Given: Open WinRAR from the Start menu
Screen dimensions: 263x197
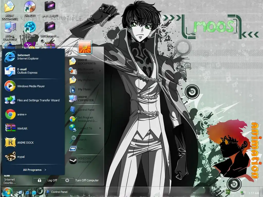Looking at the screenshot, I should click(x=33, y=129).
